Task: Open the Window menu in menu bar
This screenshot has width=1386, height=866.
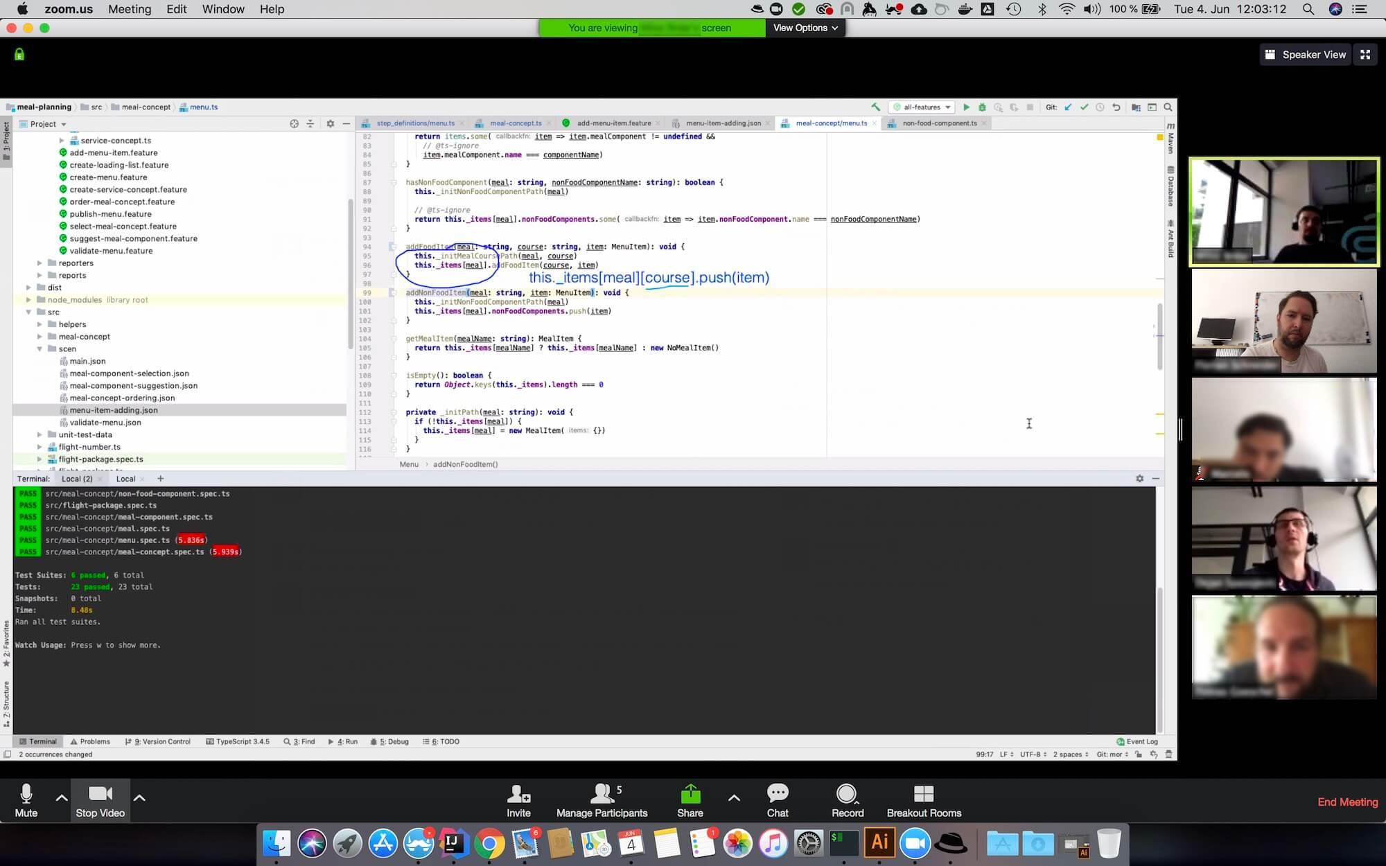Action: tap(222, 9)
